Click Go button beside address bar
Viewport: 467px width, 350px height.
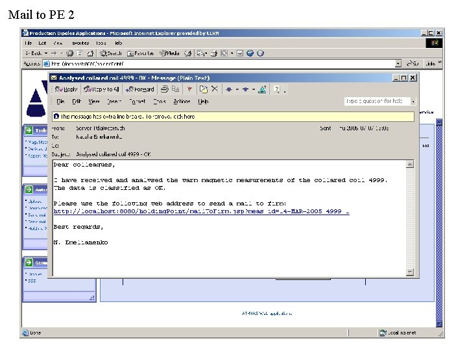point(413,64)
